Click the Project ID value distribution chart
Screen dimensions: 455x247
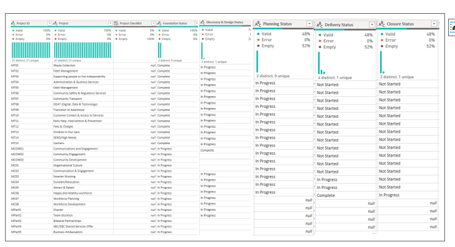coord(31,50)
